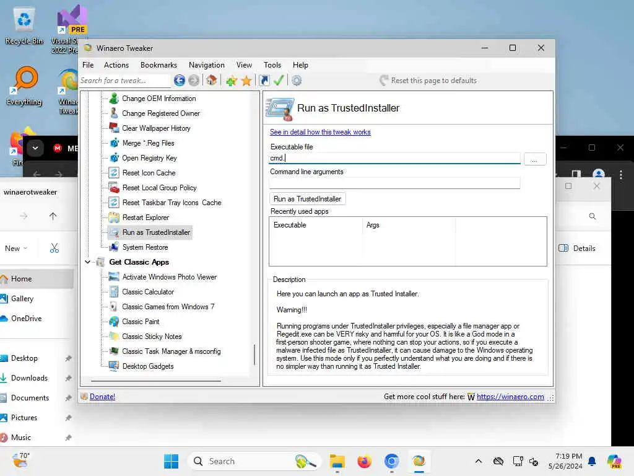
Task: Select Classic Task Manager & msconfig
Action: click(172, 351)
